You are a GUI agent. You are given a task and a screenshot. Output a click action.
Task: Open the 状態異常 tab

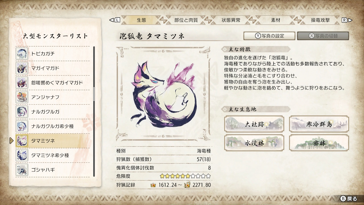click(231, 20)
